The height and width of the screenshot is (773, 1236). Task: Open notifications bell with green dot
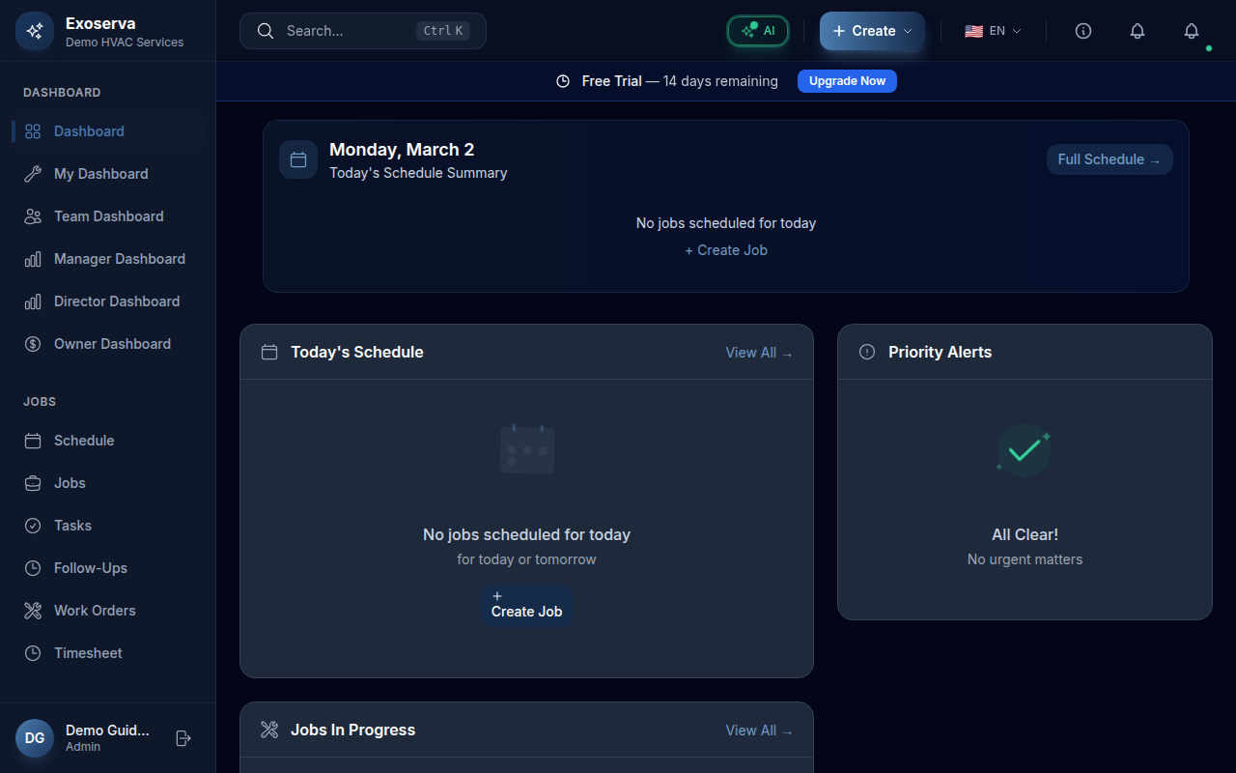click(x=1192, y=31)
